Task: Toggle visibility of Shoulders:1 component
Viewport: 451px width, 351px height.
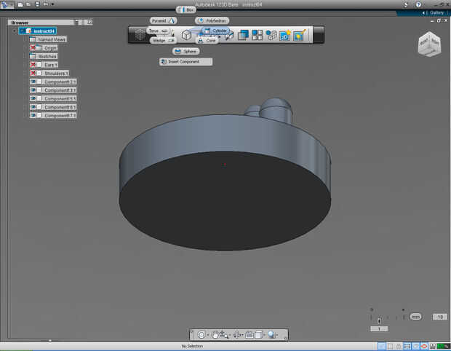Action: 33,73
